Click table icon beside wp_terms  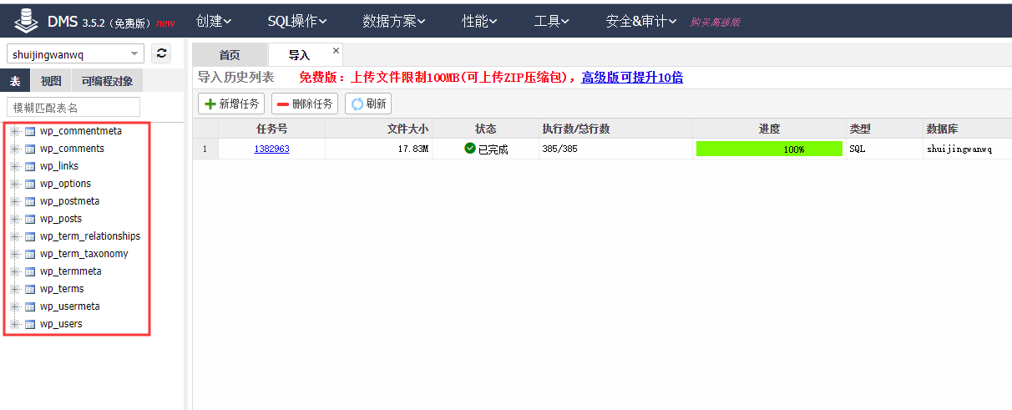30,289
